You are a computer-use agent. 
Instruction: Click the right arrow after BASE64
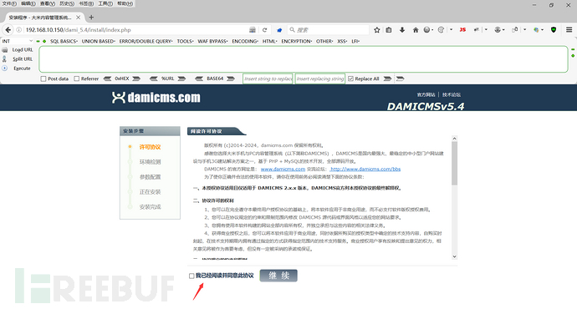(x=231, y=79)
